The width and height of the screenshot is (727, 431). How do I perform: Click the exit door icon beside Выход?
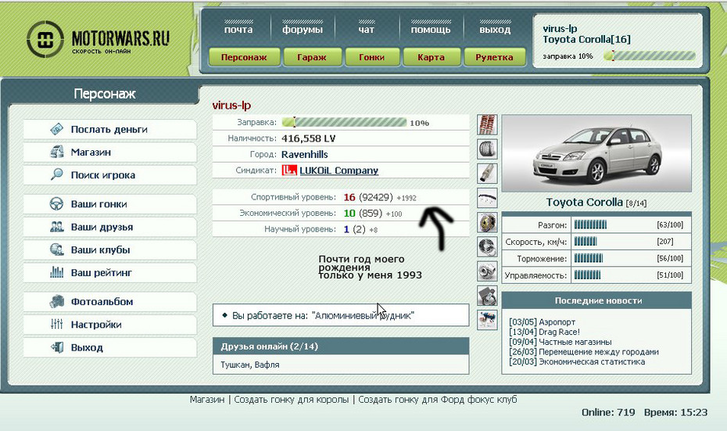[56, 347]
